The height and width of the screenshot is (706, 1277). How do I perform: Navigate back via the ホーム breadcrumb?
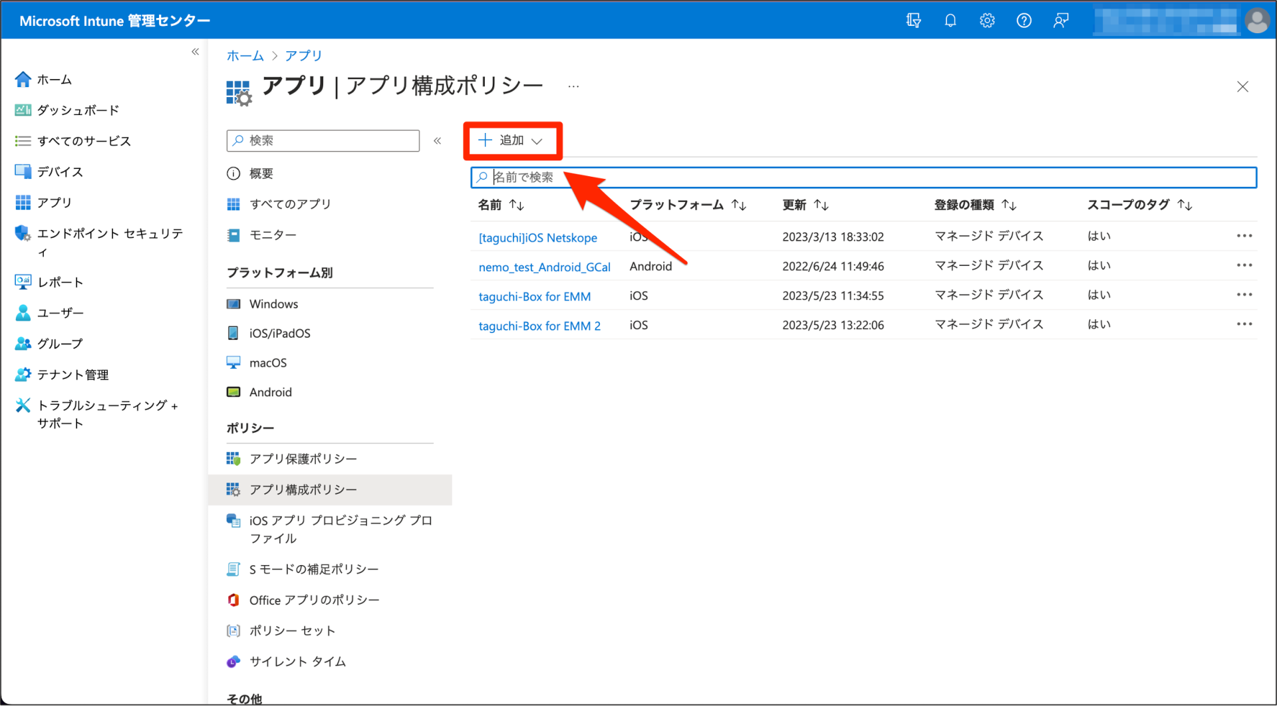click(245, 56)
